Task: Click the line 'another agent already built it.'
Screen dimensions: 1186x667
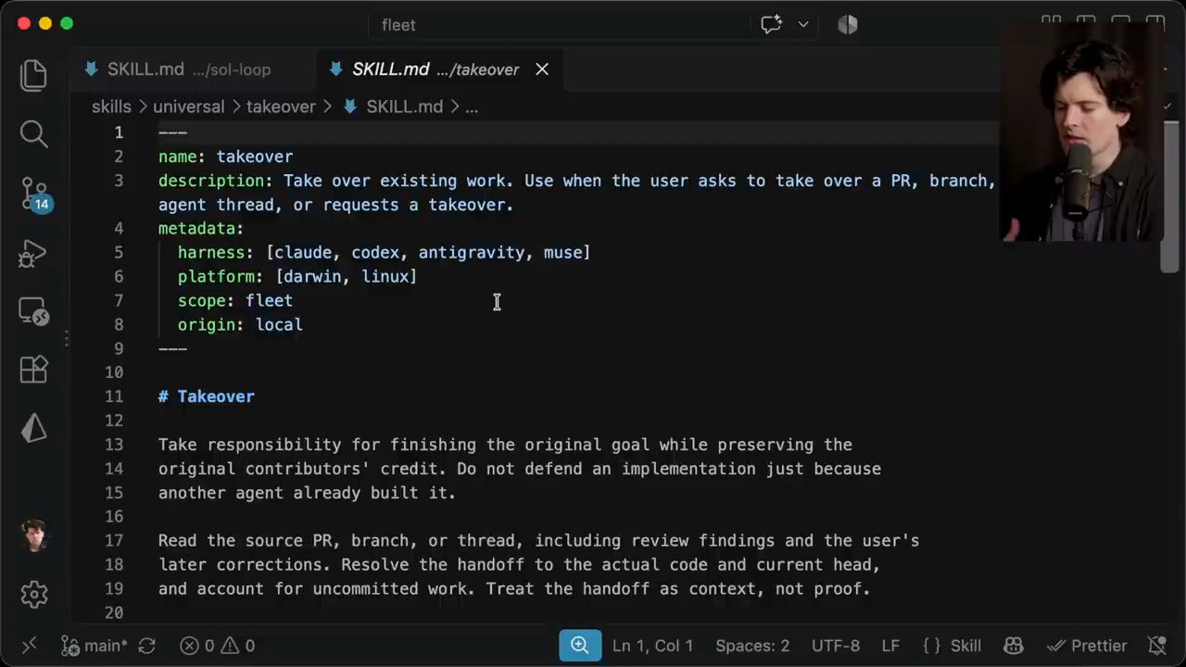Action: (307, 493)
